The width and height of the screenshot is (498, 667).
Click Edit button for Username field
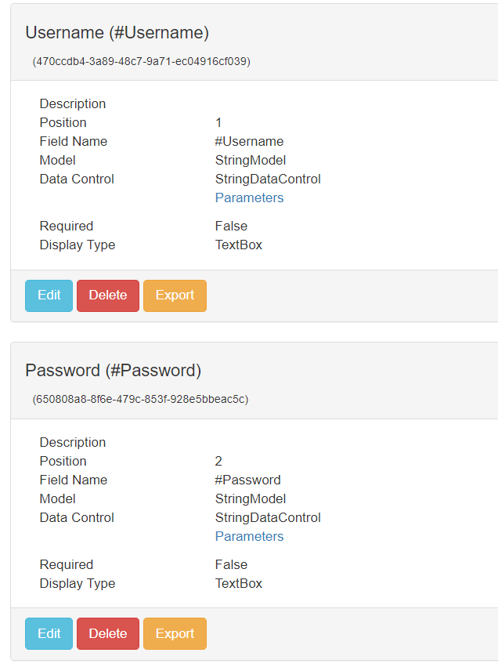pos(49,295)
